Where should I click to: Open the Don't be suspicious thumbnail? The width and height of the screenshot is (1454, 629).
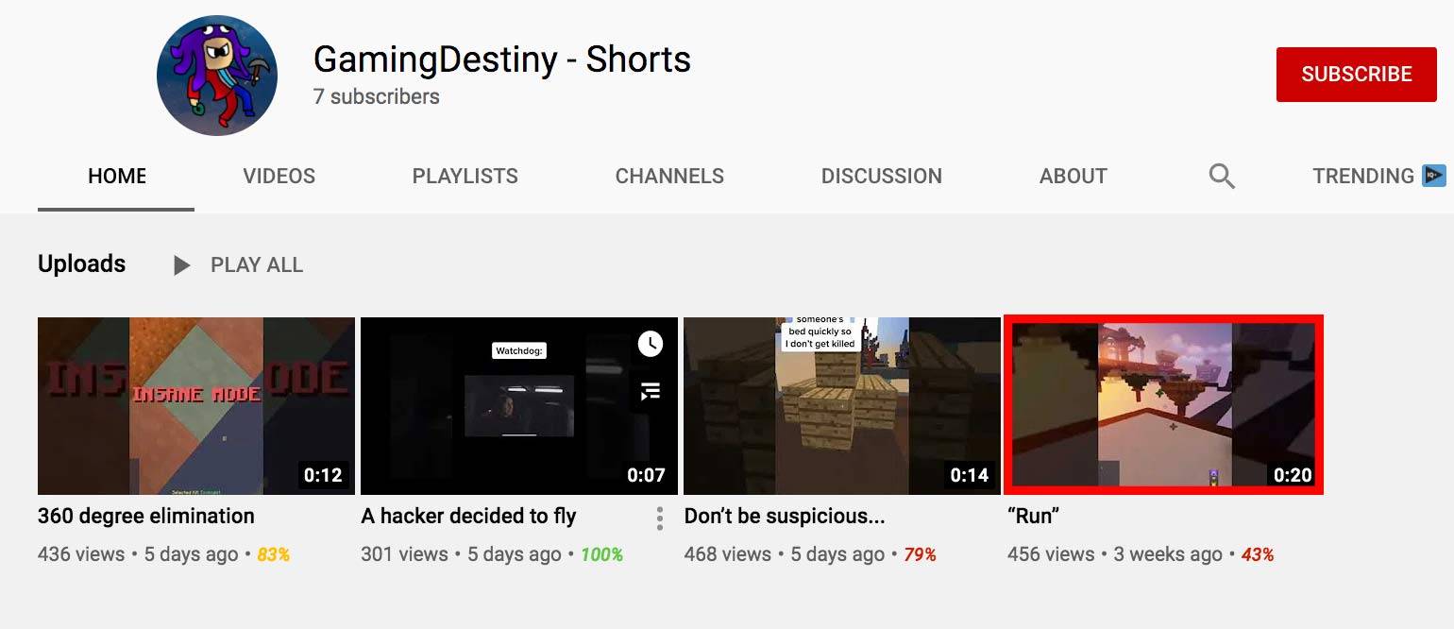coord(842,406)
